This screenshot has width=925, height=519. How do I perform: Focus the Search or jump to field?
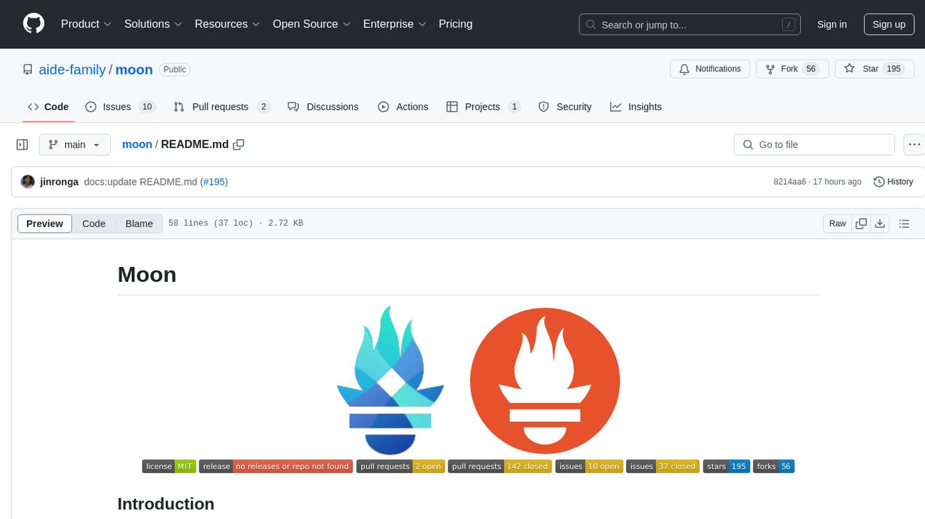coord(689,24)
